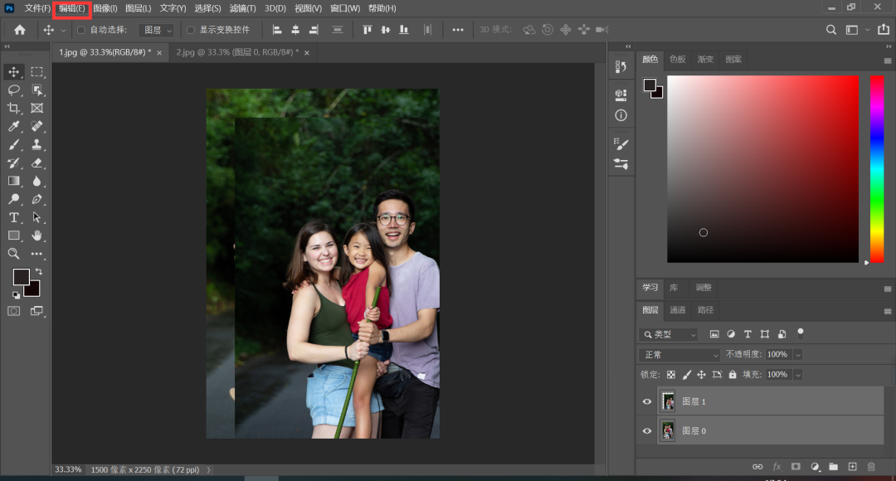Toggle lock all padlock icon
The image size is (896, 481).
(x=733, y=375)
